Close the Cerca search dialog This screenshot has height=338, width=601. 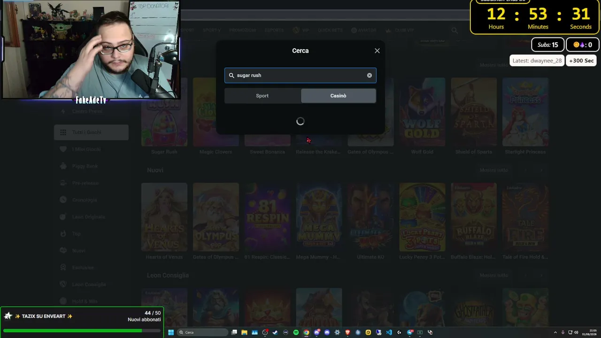[377, 51]
